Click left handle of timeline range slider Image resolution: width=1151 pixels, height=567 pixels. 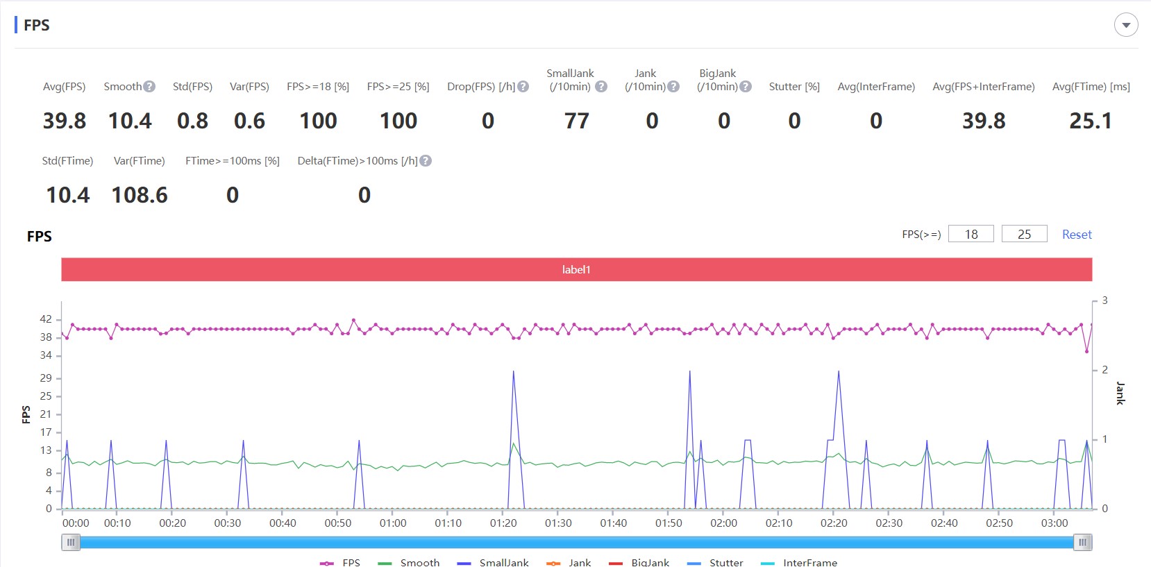pos(71,542)
